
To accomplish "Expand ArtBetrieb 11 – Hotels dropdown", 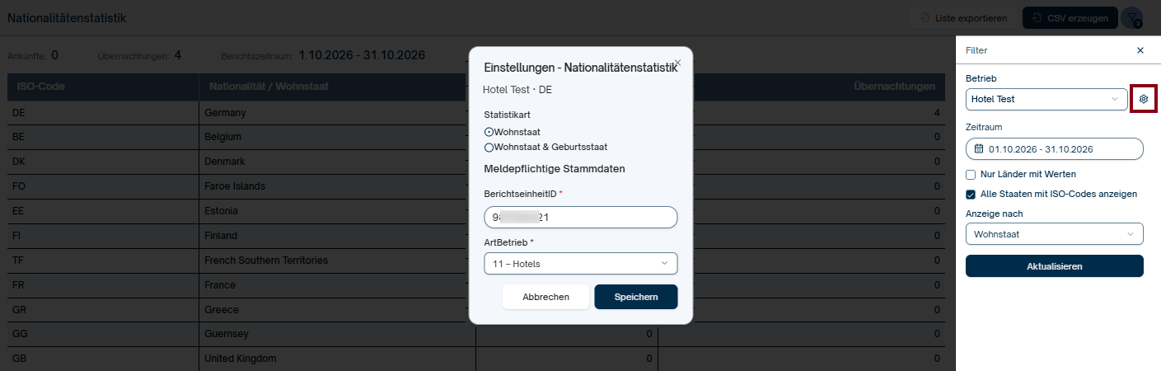I will click(x=581, y=264).
